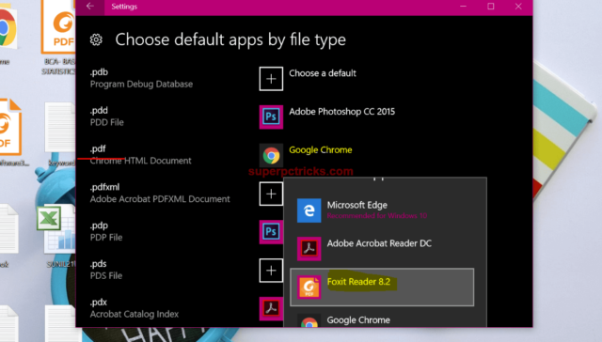Click the plus icon for .pdfxml default
Screen dimensions: 602x342
(271, 194)
